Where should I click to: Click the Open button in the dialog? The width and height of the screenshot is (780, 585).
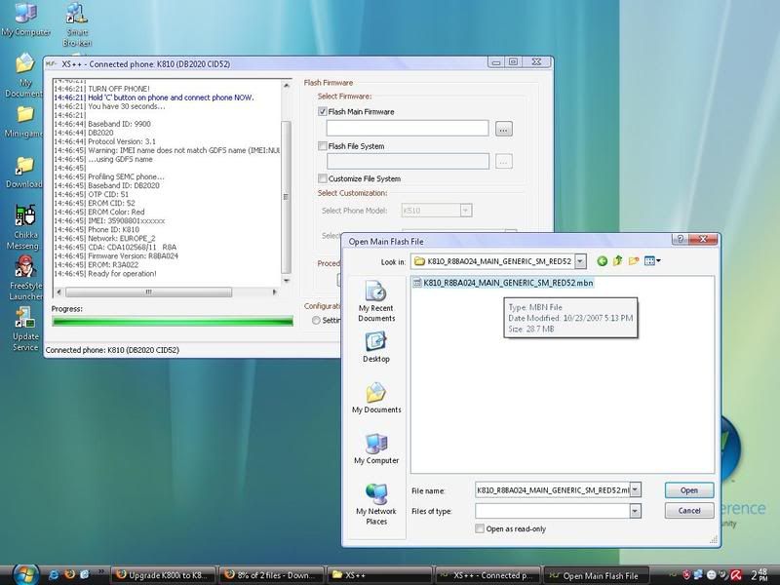pyautogui.click(x=689, y=490)
